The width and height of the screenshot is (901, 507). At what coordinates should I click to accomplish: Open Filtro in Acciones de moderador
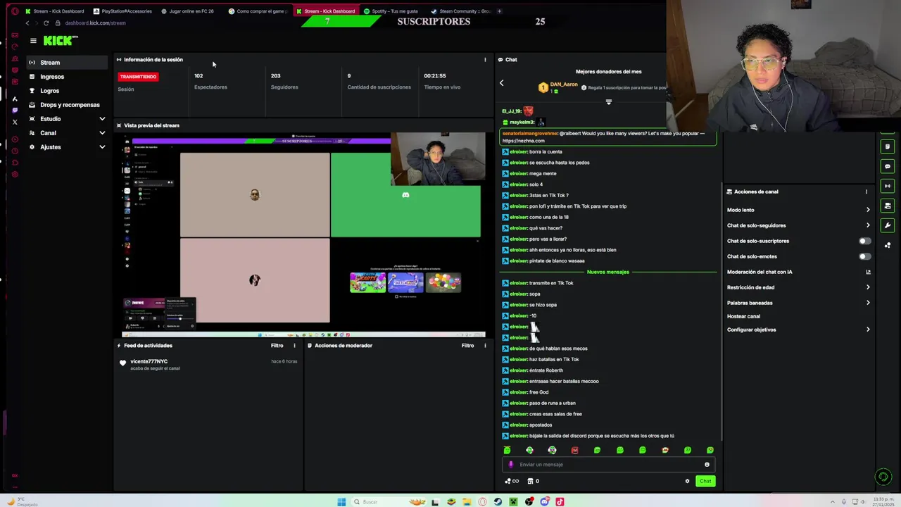point(467,346)
